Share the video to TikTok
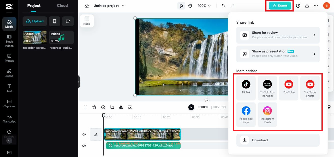This screenshot has width=334, height=157. (246, 88)
